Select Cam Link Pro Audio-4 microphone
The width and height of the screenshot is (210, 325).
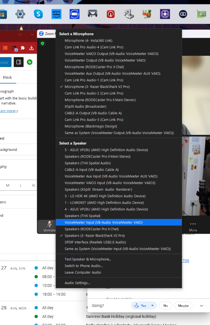[x=119, y=47]
